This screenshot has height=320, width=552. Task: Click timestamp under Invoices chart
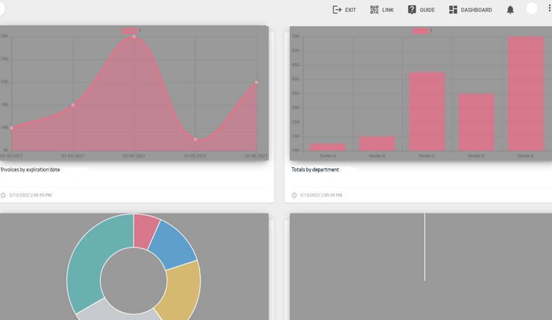30,195
